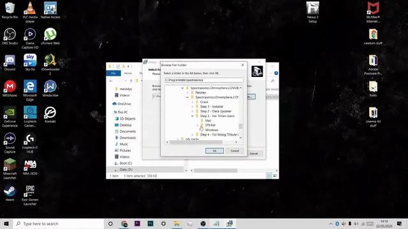Click the folder tree vertical scrollbar thumb
Viewport: 408px width, 229px height.
click(x=241, y=126)
